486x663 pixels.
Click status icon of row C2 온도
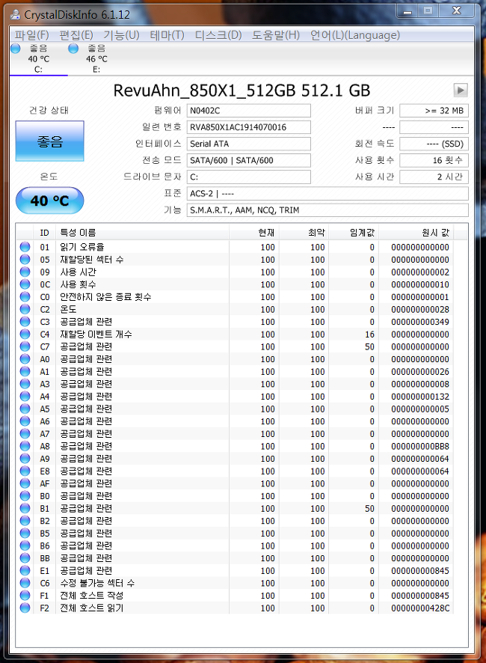[25, 309]
